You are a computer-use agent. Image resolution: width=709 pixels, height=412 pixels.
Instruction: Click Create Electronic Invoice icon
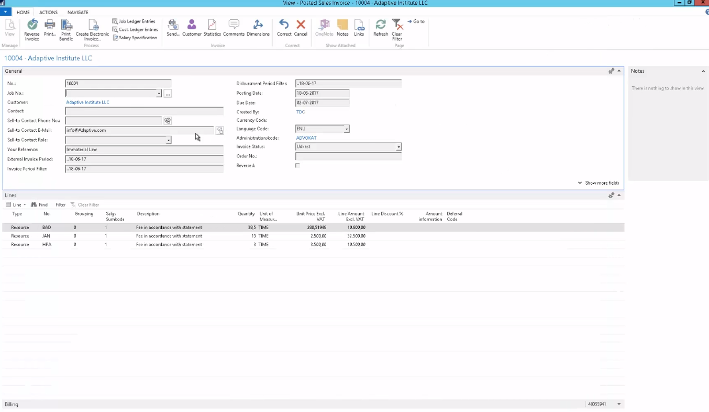(93, 26)
